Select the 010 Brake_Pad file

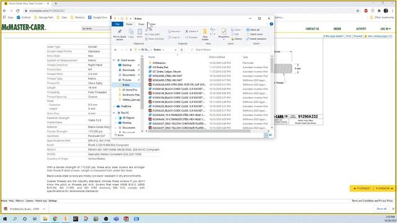coord(160,68)
